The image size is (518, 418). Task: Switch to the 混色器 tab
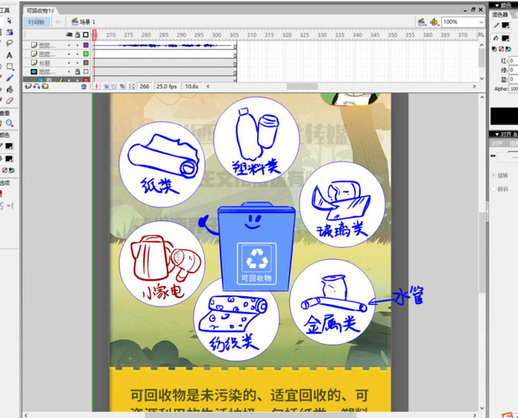[x=502, y=14]
